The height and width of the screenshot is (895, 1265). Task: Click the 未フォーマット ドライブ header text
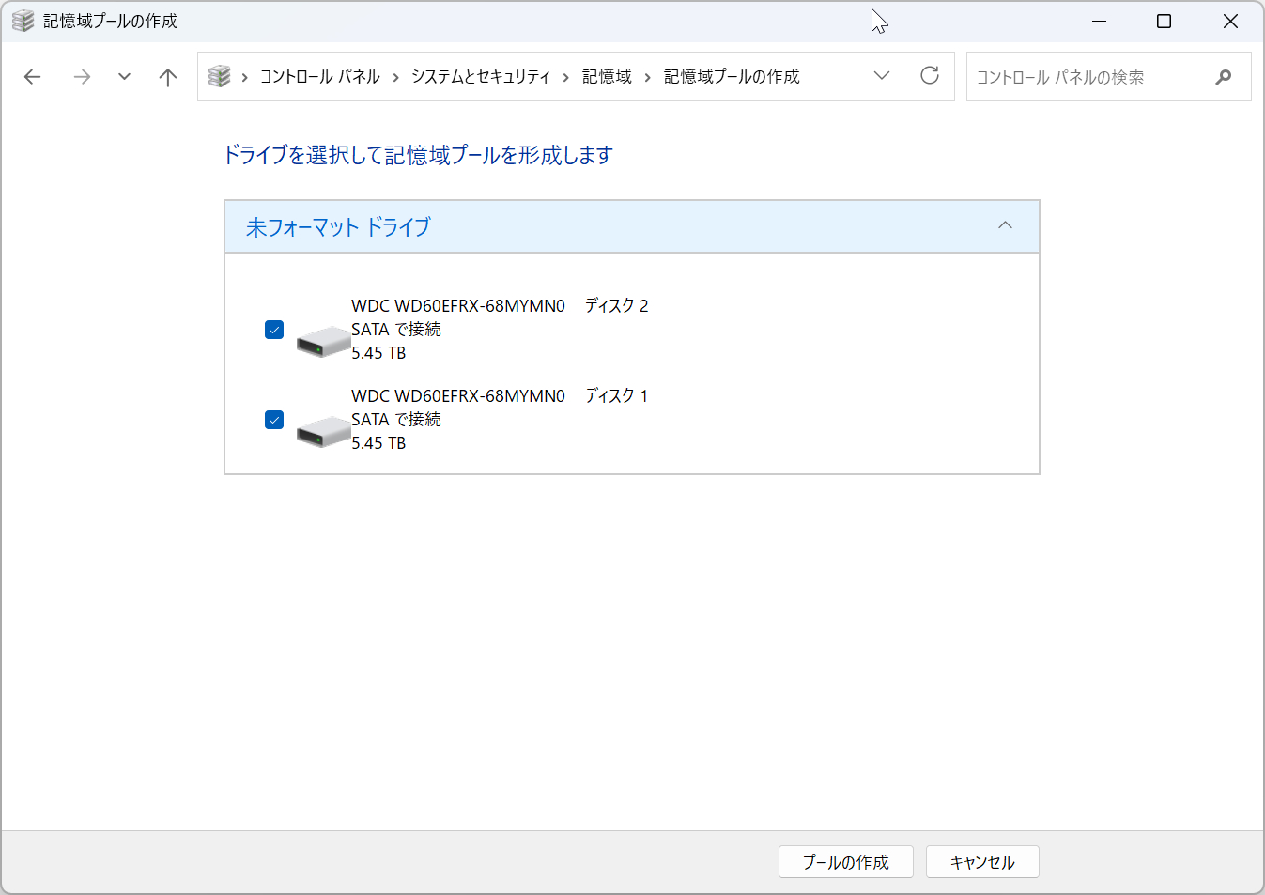(x=338, y=226)
